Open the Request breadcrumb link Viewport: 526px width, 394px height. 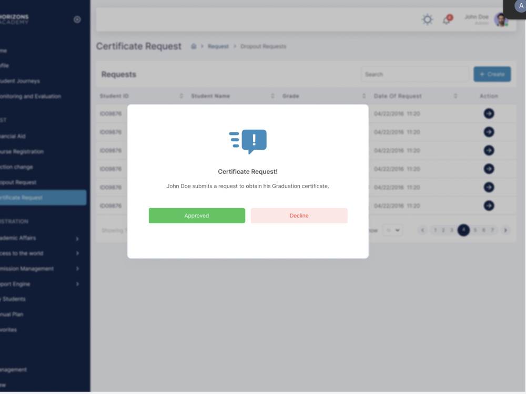coord(218,46)
